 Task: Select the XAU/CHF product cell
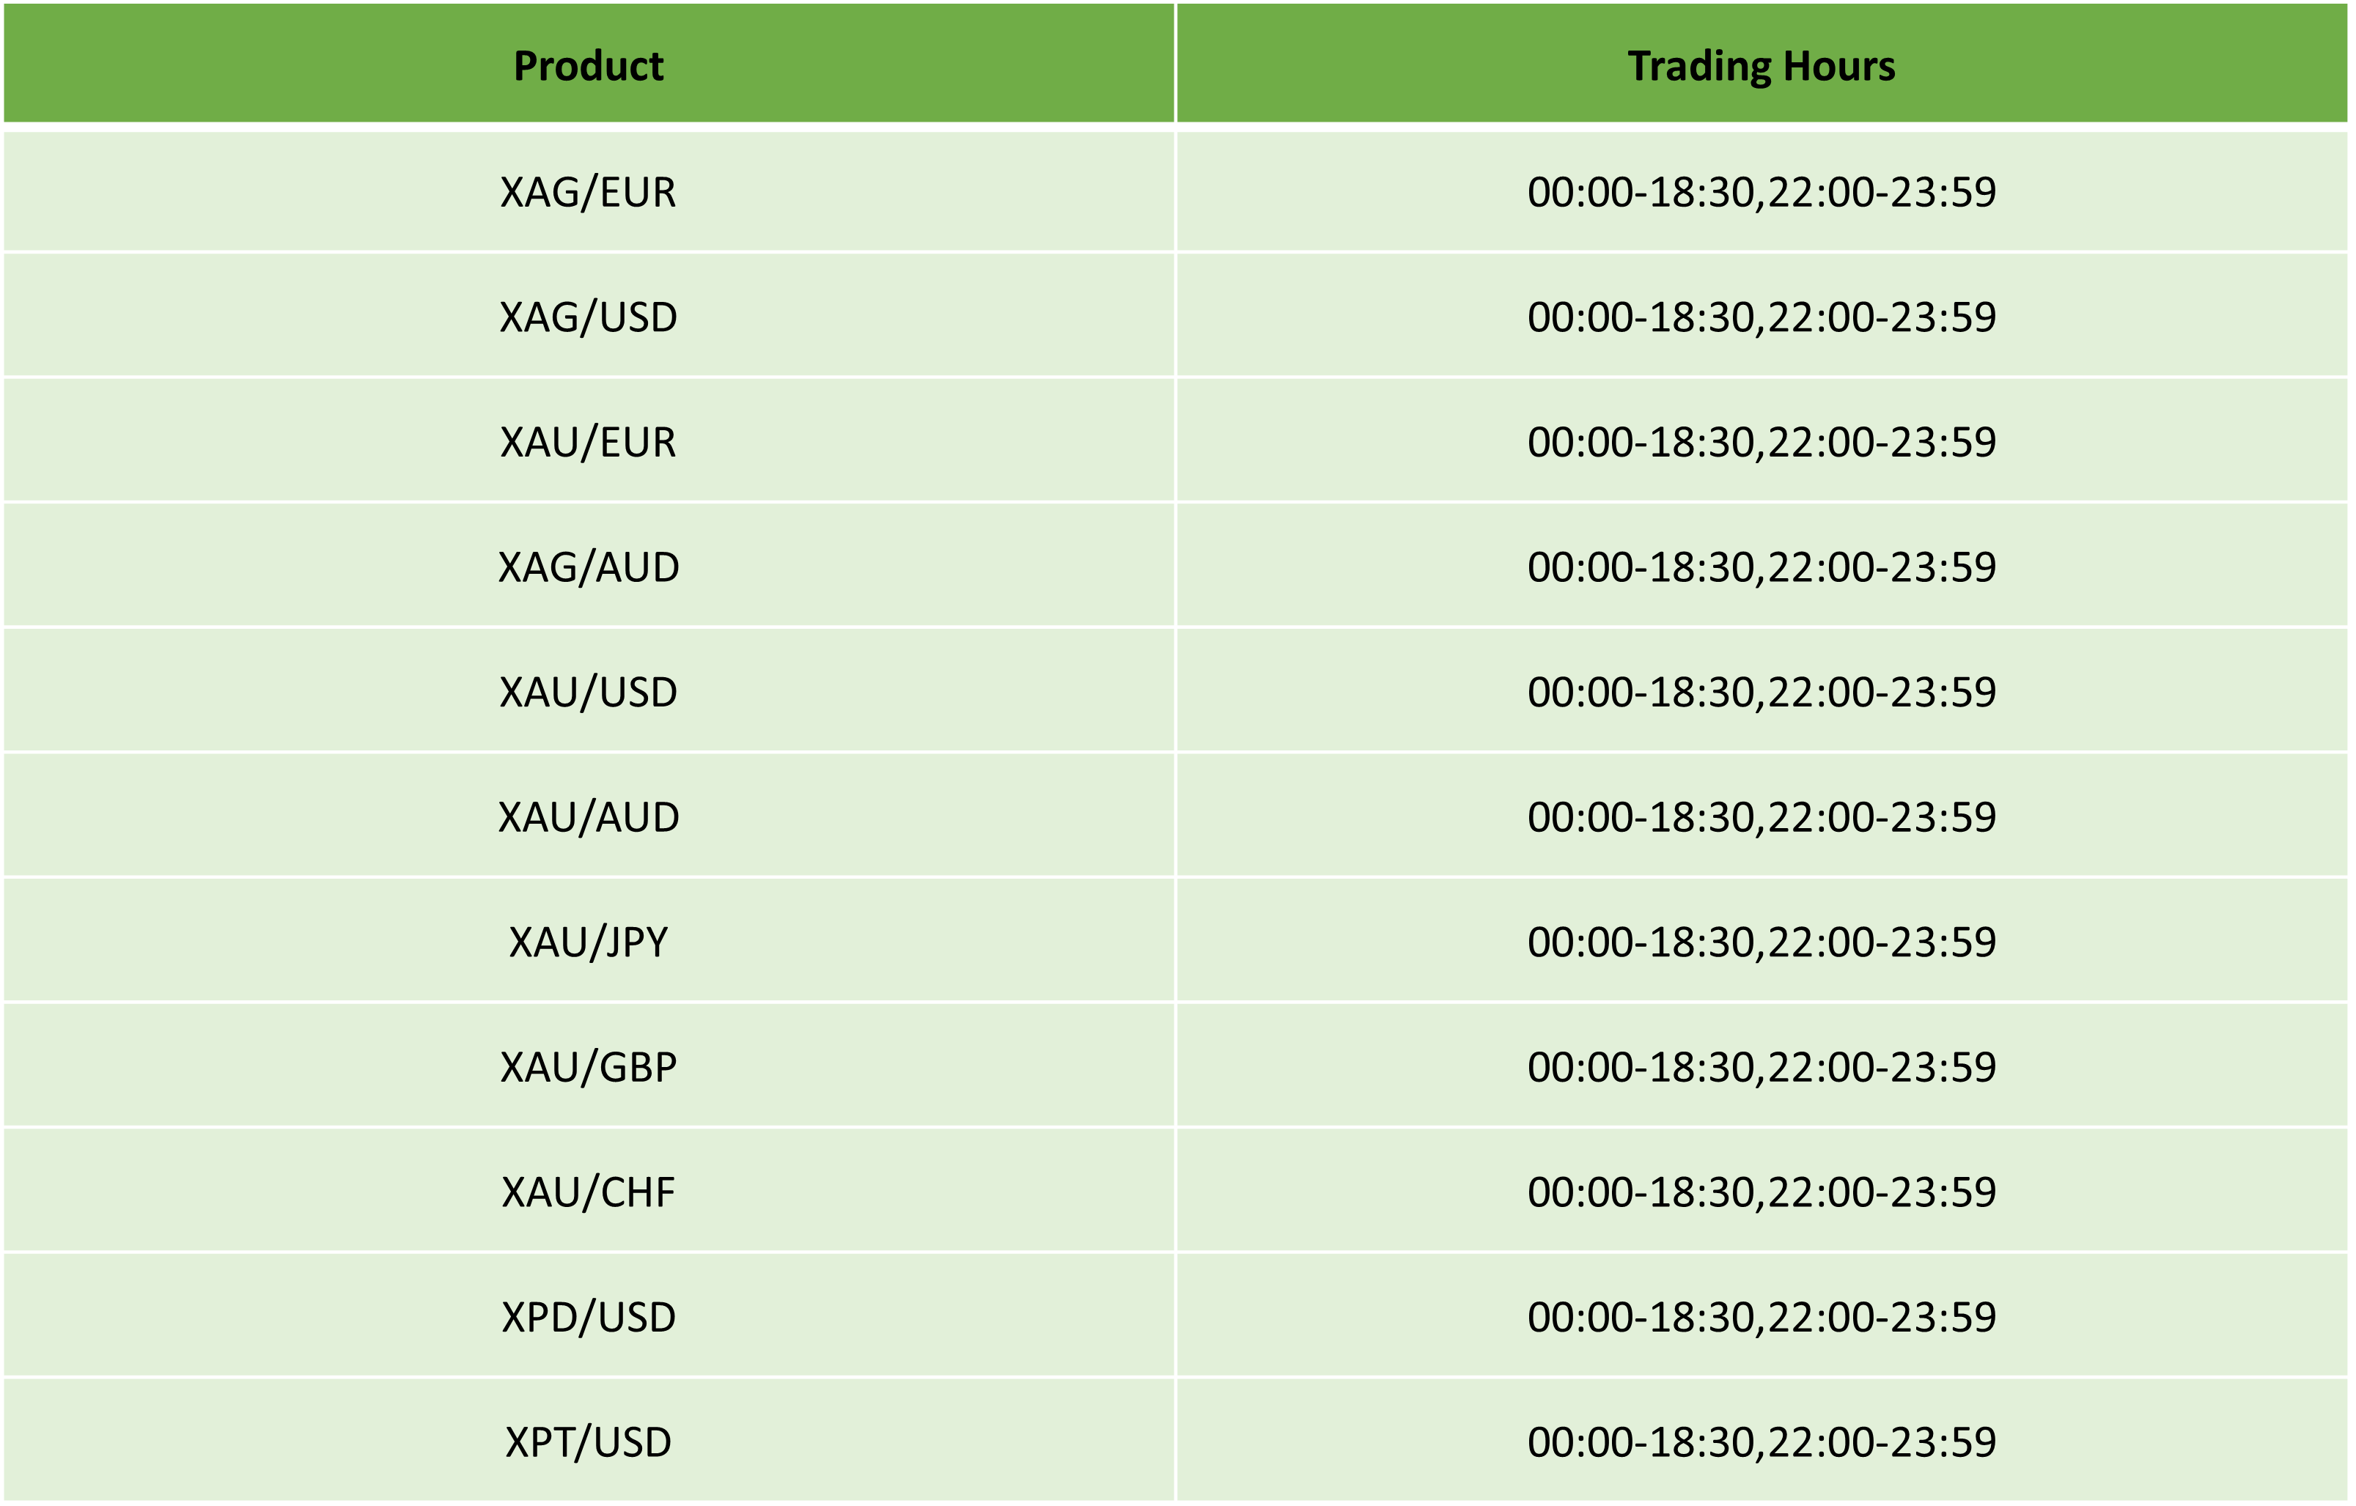pos(588,1192)
